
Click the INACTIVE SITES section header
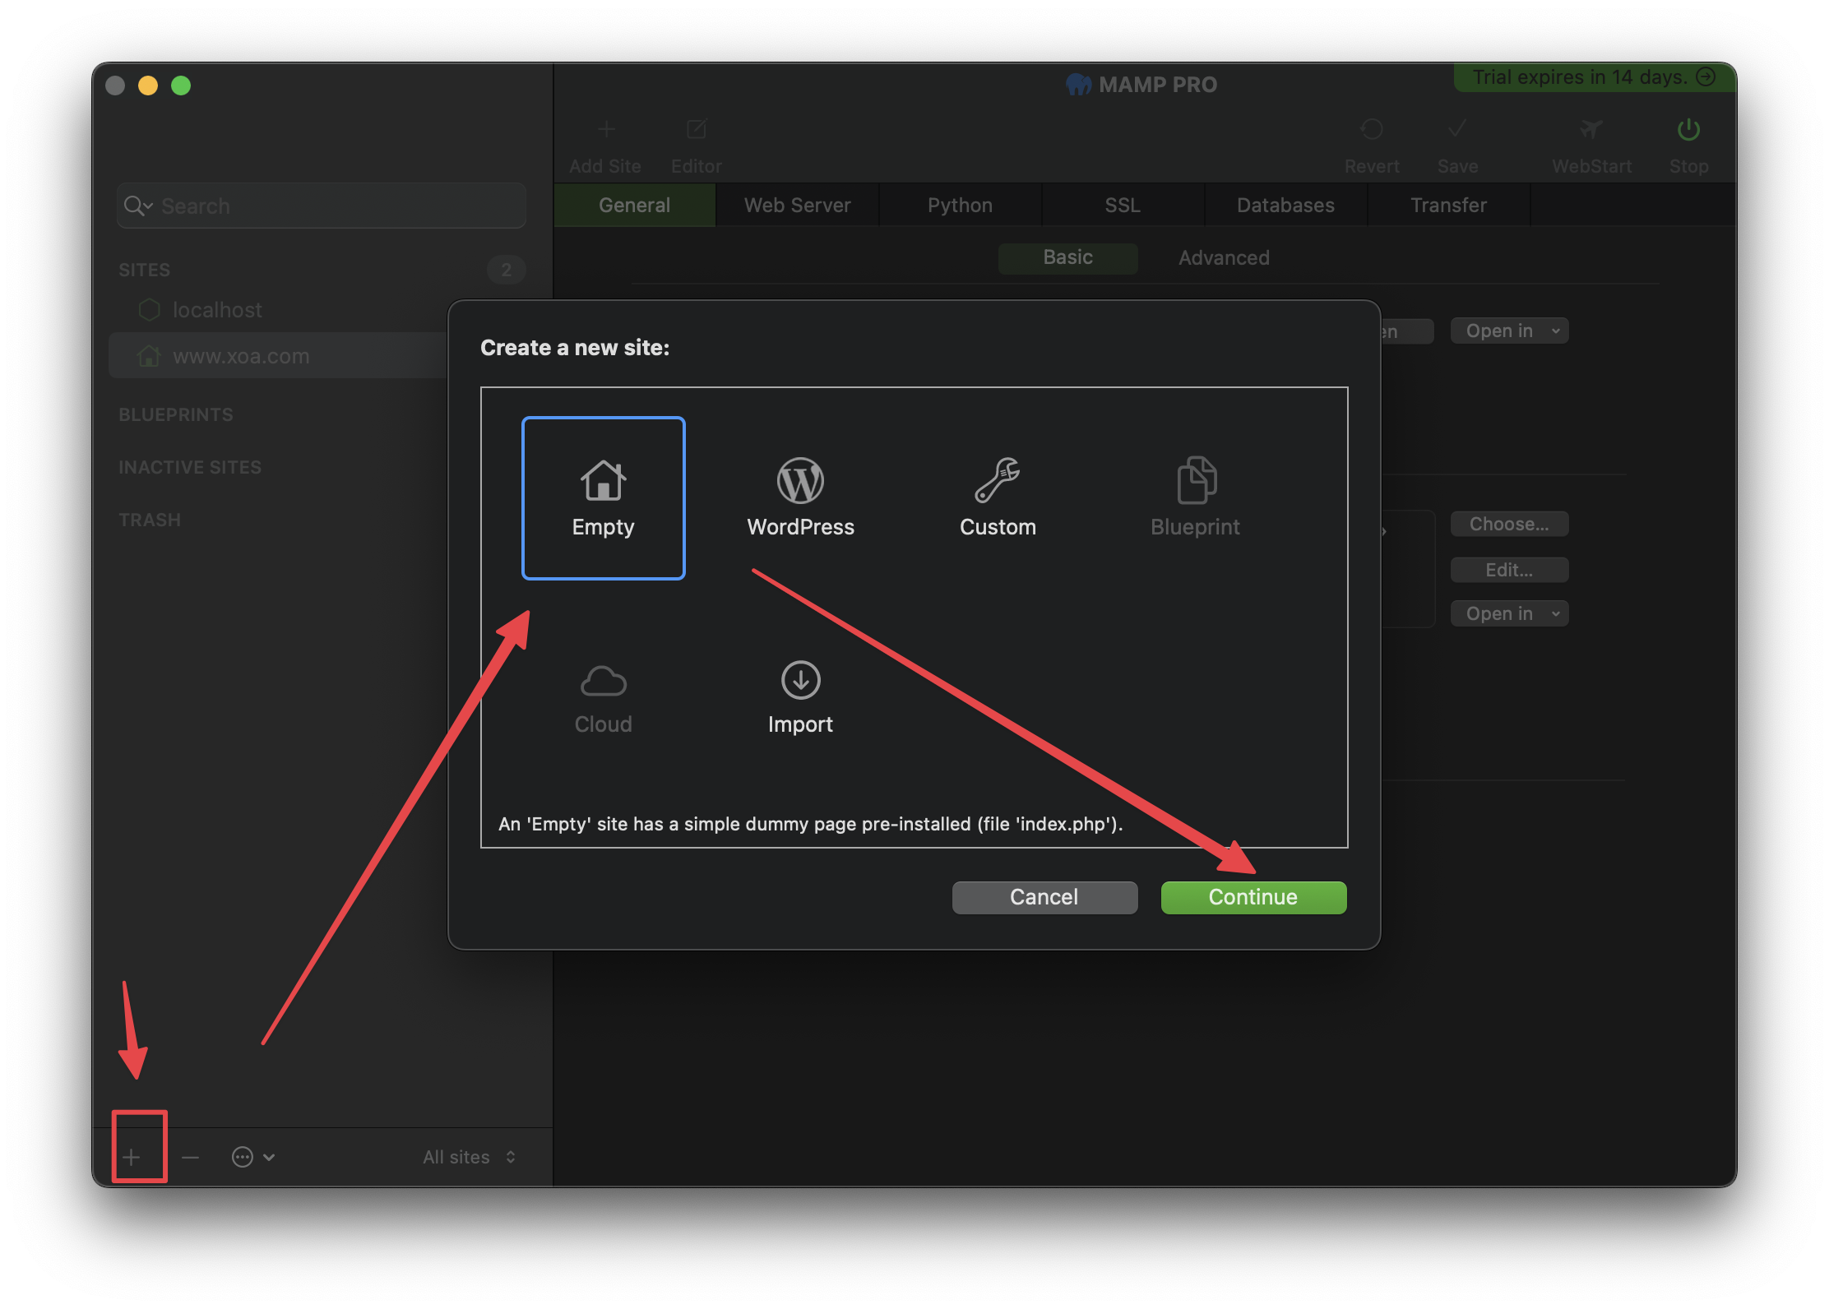coord(190,467)
